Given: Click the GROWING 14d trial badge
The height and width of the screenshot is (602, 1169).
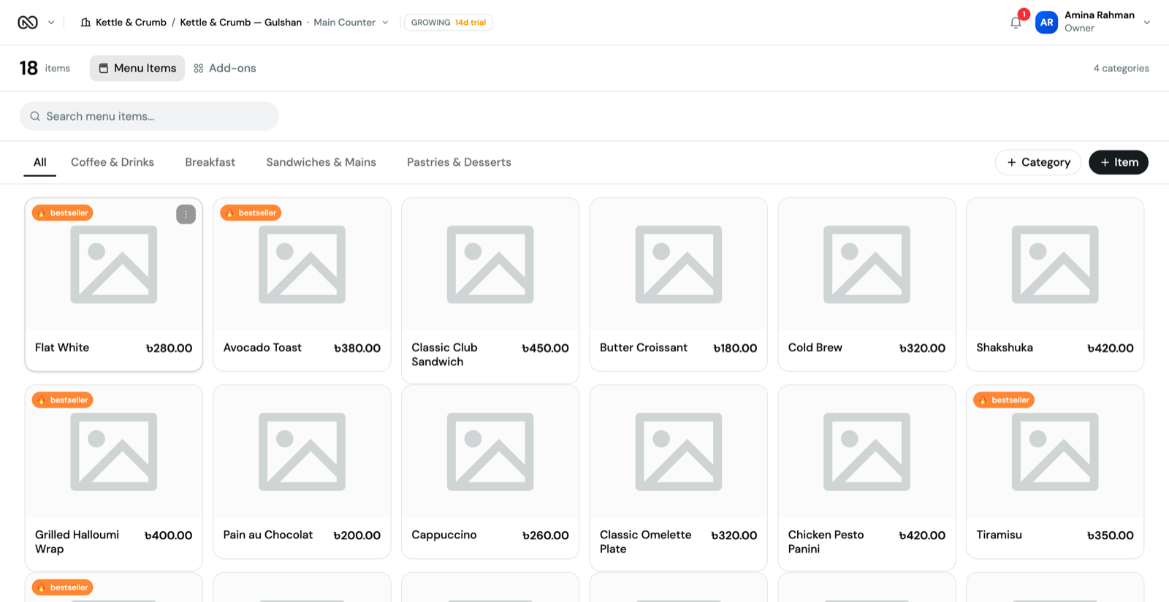Looking at the screenshot, I should 449,23.
